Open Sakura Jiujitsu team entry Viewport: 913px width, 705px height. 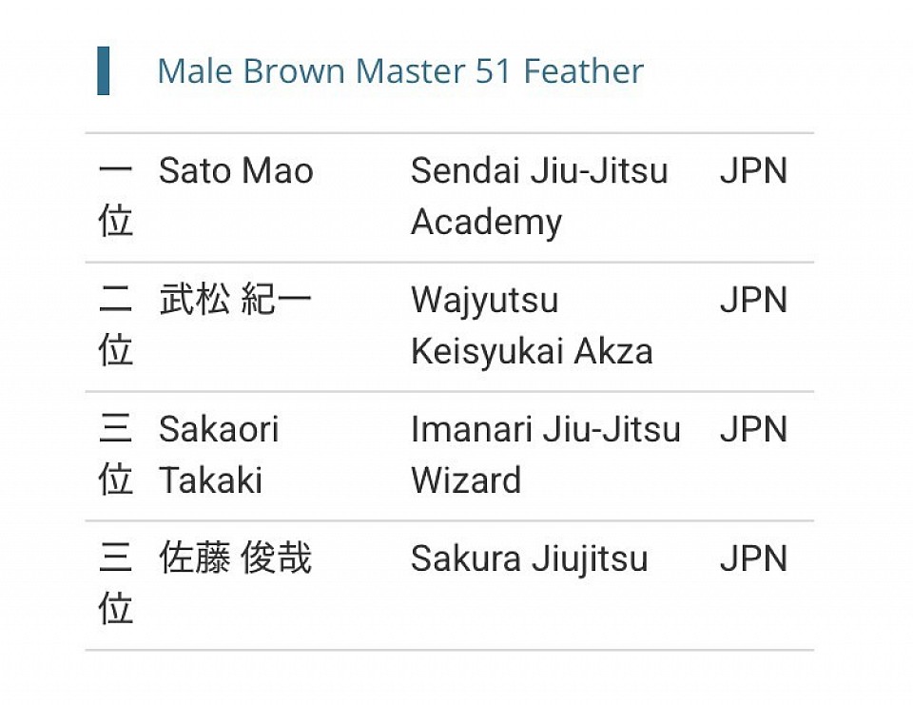click(529, 558)
